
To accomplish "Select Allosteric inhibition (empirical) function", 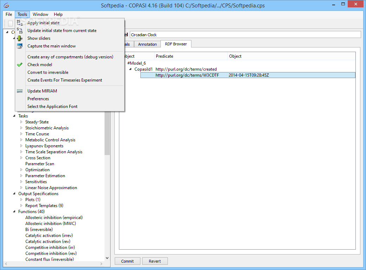I will [x=54, y=218].
